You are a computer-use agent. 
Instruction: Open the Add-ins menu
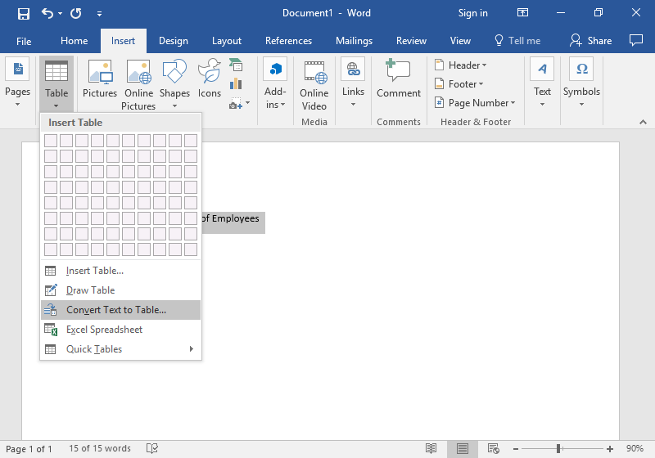(275, 84)
